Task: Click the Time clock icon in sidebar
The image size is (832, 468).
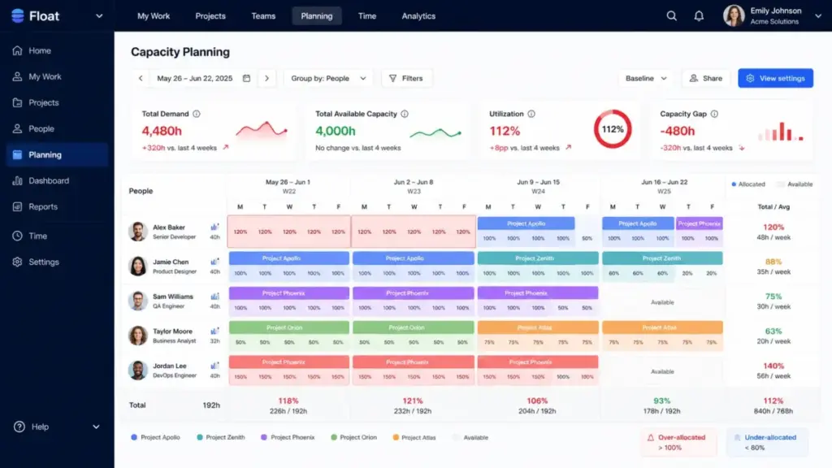Action: click(x=18, y=236)
